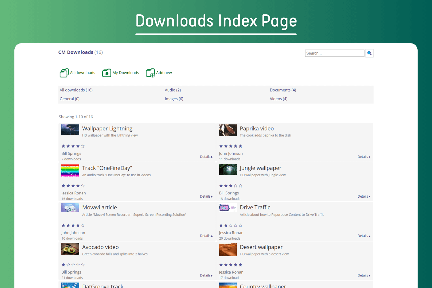This screenshot has height=288, width=432.
Task: Click the star rating of Drive Traffic
Action: tap(231, 226)
